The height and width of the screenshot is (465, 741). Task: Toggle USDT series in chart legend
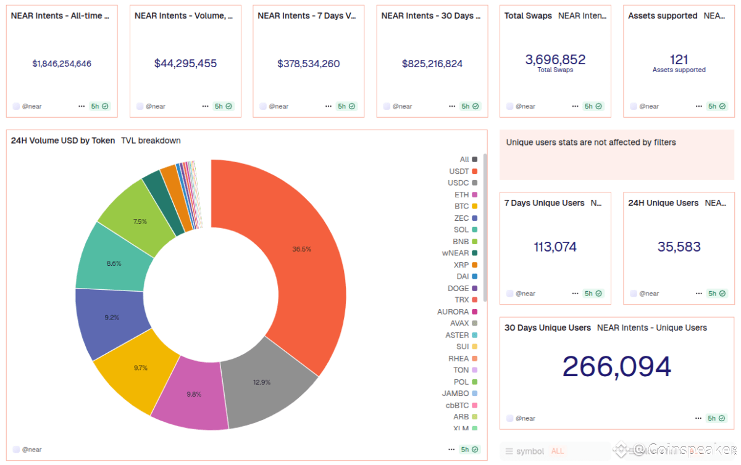click(x=463, y=171)
